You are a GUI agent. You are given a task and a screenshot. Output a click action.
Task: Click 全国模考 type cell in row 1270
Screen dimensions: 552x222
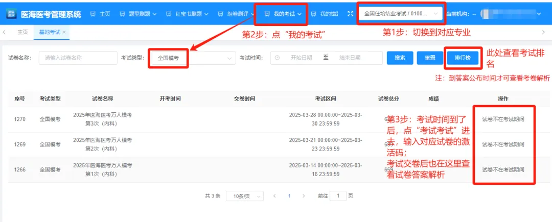point(50,119)
